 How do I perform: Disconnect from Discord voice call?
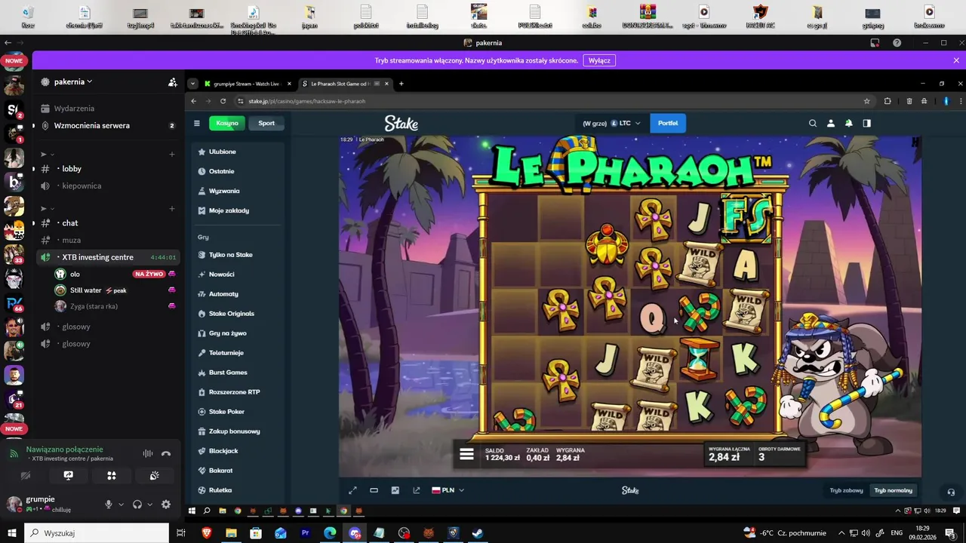click(x=166, y=453)
